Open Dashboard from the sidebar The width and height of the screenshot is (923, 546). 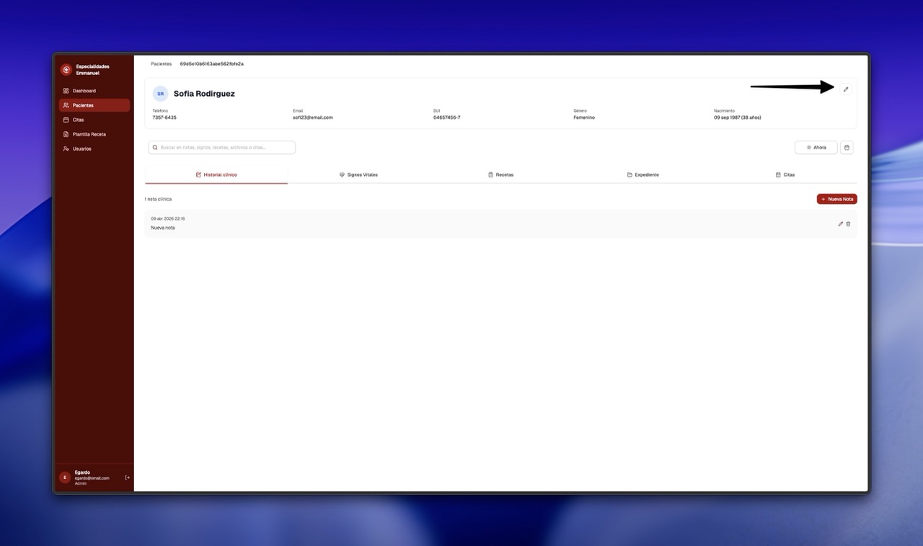[84, 91]
